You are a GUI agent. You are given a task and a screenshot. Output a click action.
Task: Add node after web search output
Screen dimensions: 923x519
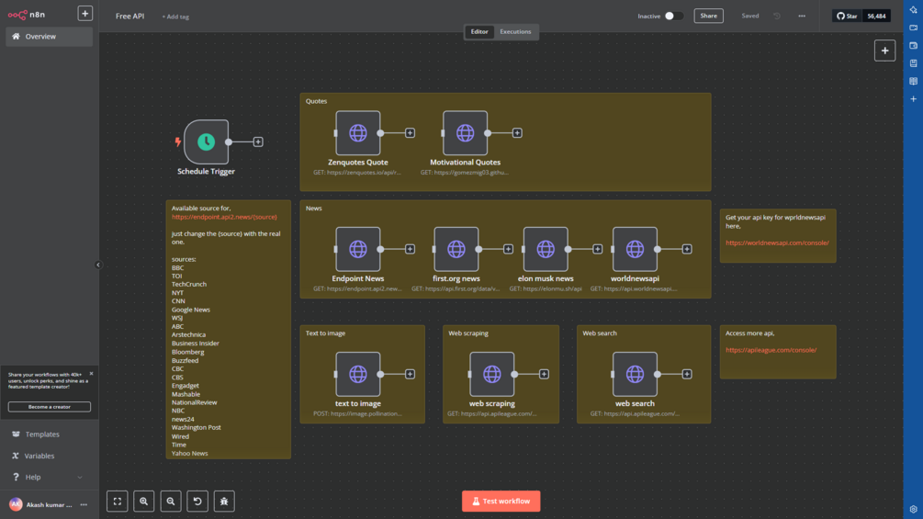click(x=687, y=374)
